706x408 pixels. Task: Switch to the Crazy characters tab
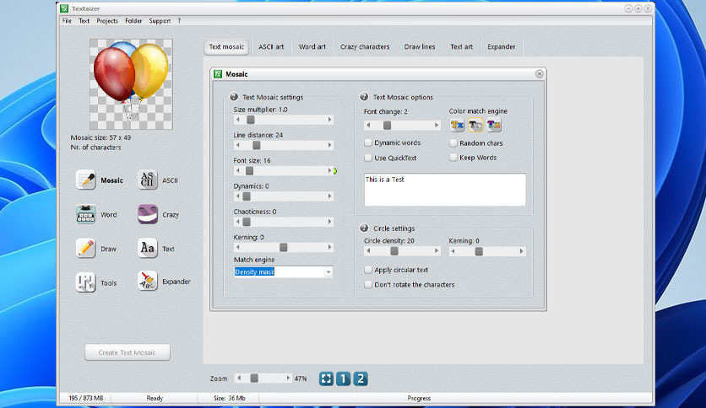pyautogui.click(x=365, y=46)
